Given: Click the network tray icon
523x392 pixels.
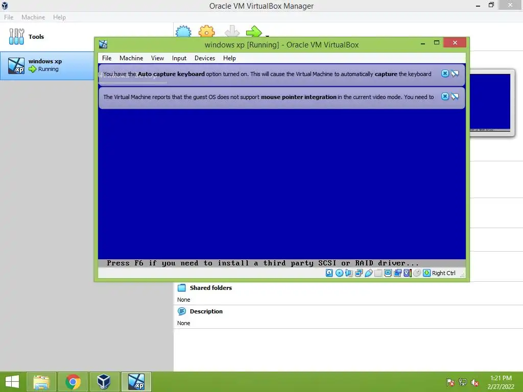Looking at the screenshot, I should pos(463,382).
